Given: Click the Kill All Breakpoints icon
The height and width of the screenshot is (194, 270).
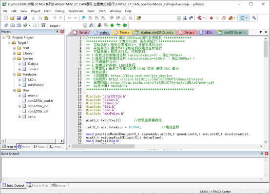Looking at the screenshot, I should [x=231, y=18].
